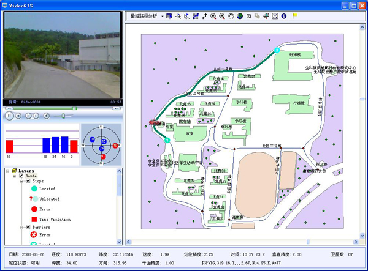Click the volume slider knob
This screenshot has height=271, width=368.
pyautogui.click(x=63, y=116)
